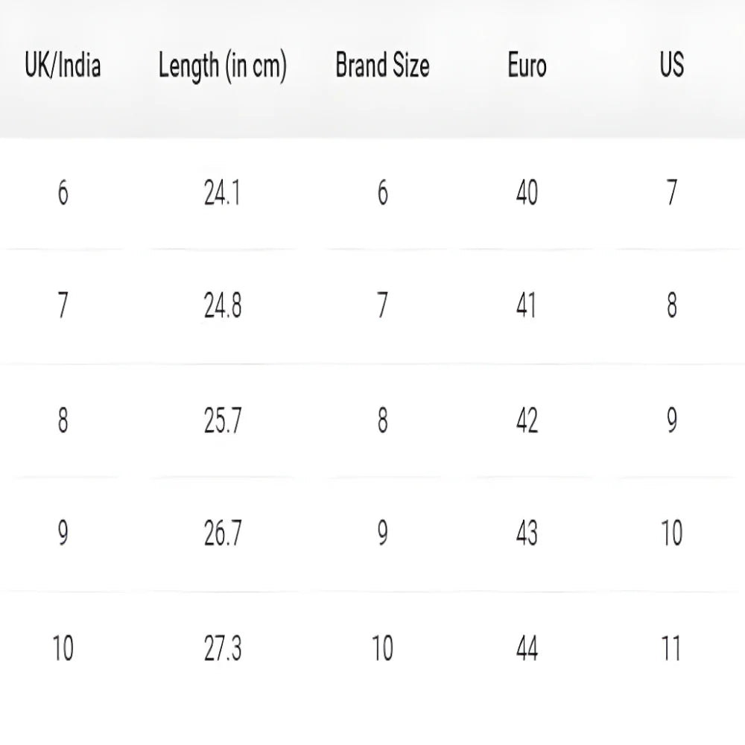Click Euro size 44
The image size is (745, 745).
(x=527, y=649)
